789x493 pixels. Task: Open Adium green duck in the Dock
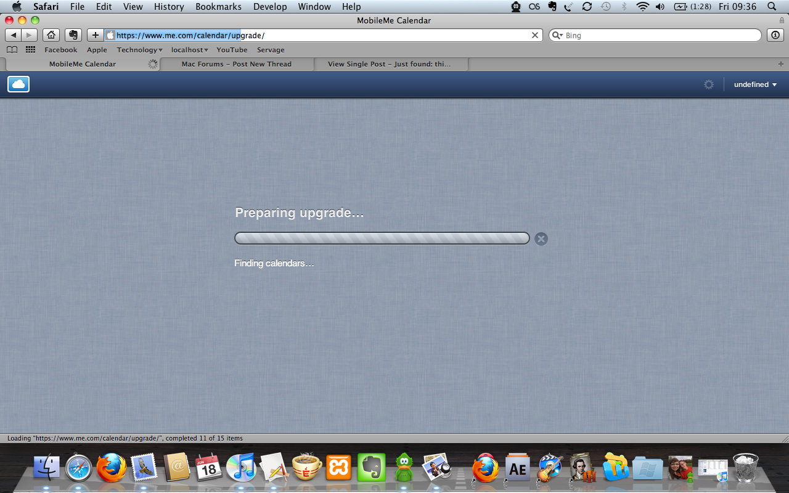(x=404, y=467)
